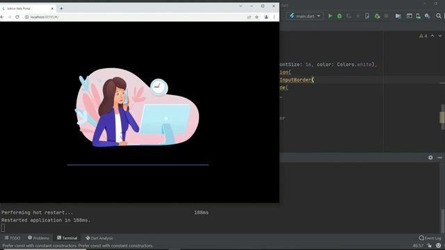Open Chrome three-dot menu
445x250 pixels.
pyautogui.click(x=274, y=17)
